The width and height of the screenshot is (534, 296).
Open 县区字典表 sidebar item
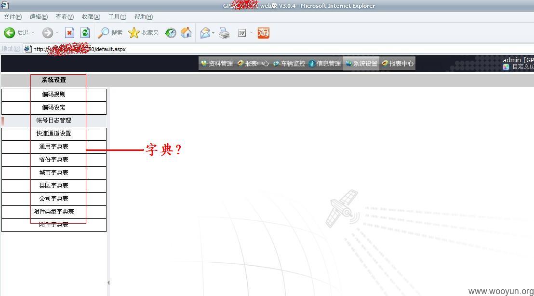[x=54, y=186]
